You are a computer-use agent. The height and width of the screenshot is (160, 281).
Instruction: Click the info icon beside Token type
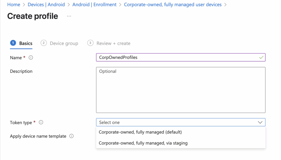click(x=41, y=123)
